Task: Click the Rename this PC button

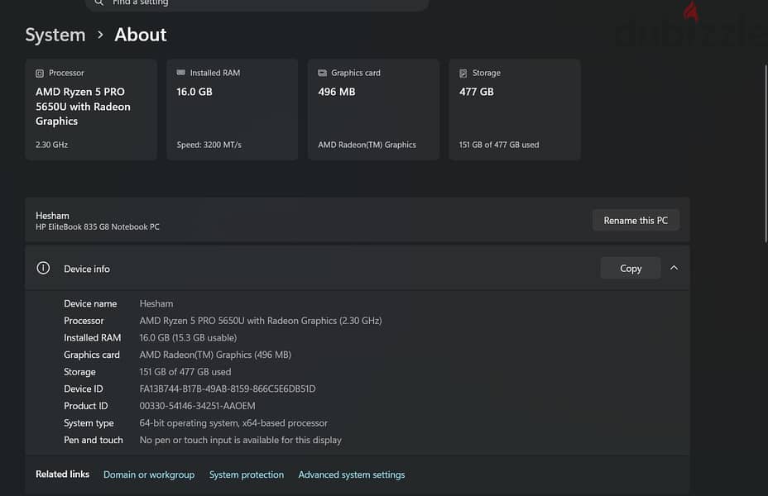Action: click(636, 221)
